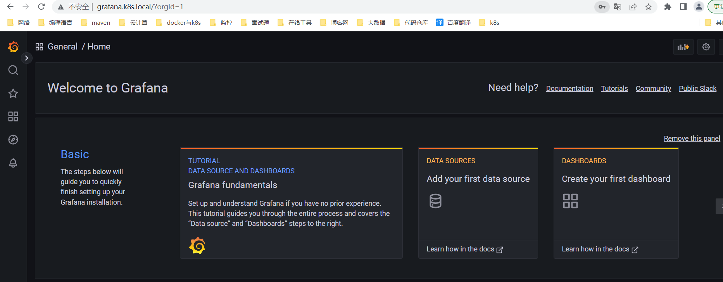
Task: Open the 监控 bookmark folder
Action: pyautogui.click(x=221, y=22)
